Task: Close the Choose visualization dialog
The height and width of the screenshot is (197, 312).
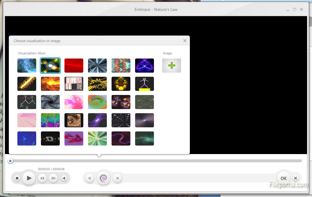Action: click(x=185, y=41)
